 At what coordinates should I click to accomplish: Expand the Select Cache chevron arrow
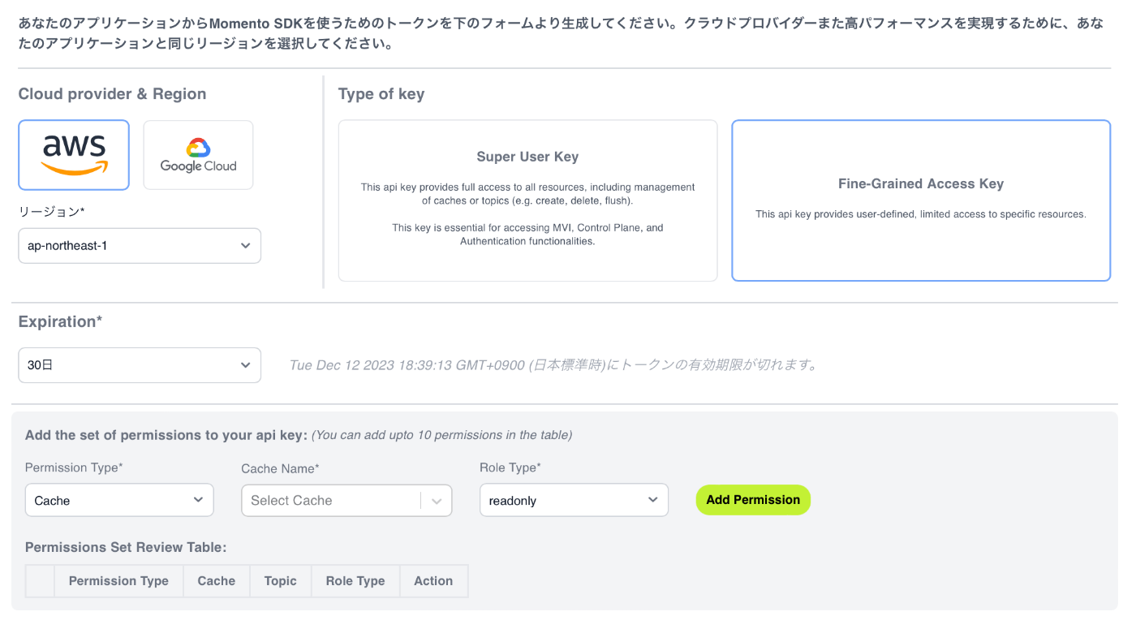pyautogui.click(x=437, y=501)
